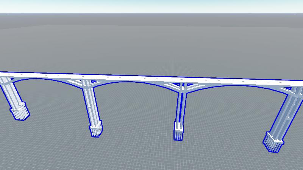The height and width of the screenshot is (170, 303).
Task: Click the diagonal braces atop the third pier
Action: (x=183, y=87)
